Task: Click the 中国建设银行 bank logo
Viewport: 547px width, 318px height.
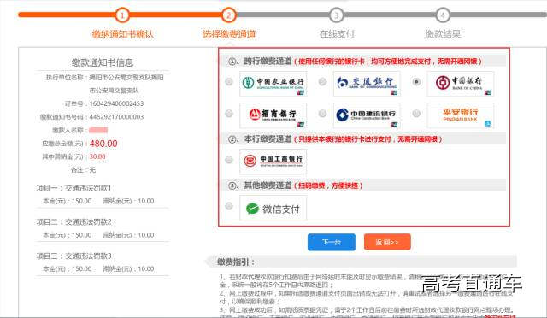Action: point(367,115)
